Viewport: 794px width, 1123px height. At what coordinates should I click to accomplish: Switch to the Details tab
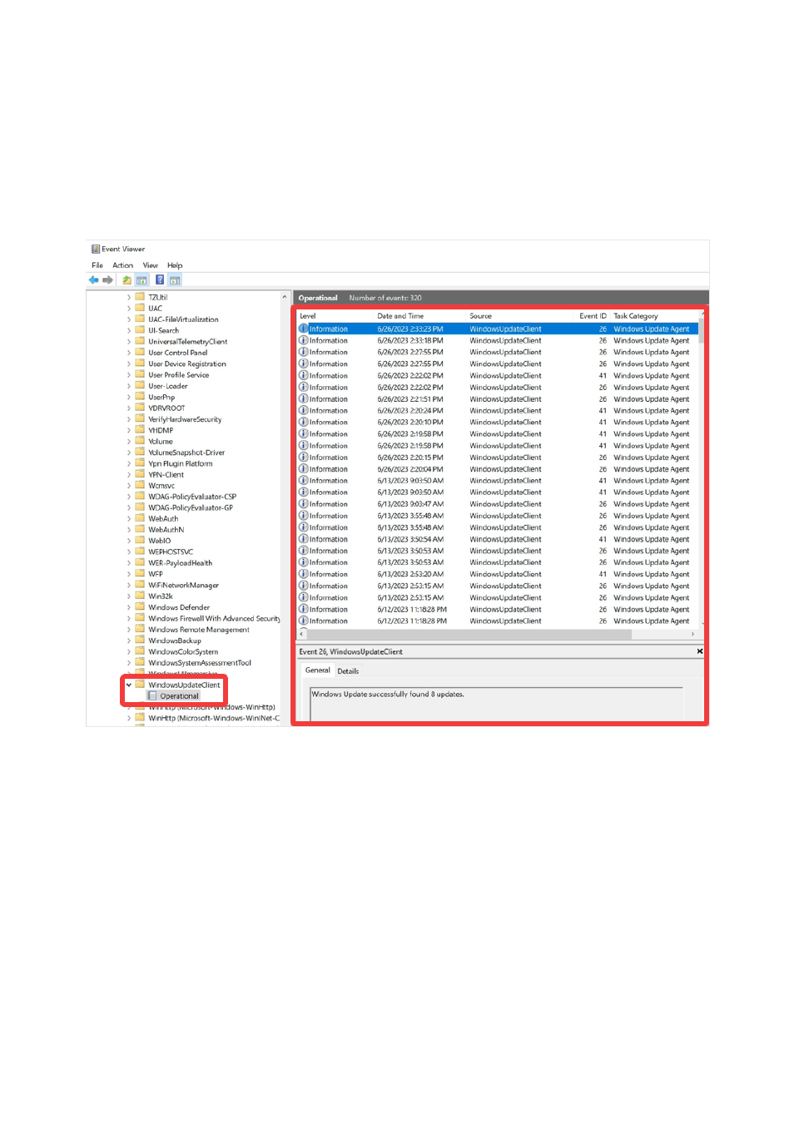click(348, 671)
